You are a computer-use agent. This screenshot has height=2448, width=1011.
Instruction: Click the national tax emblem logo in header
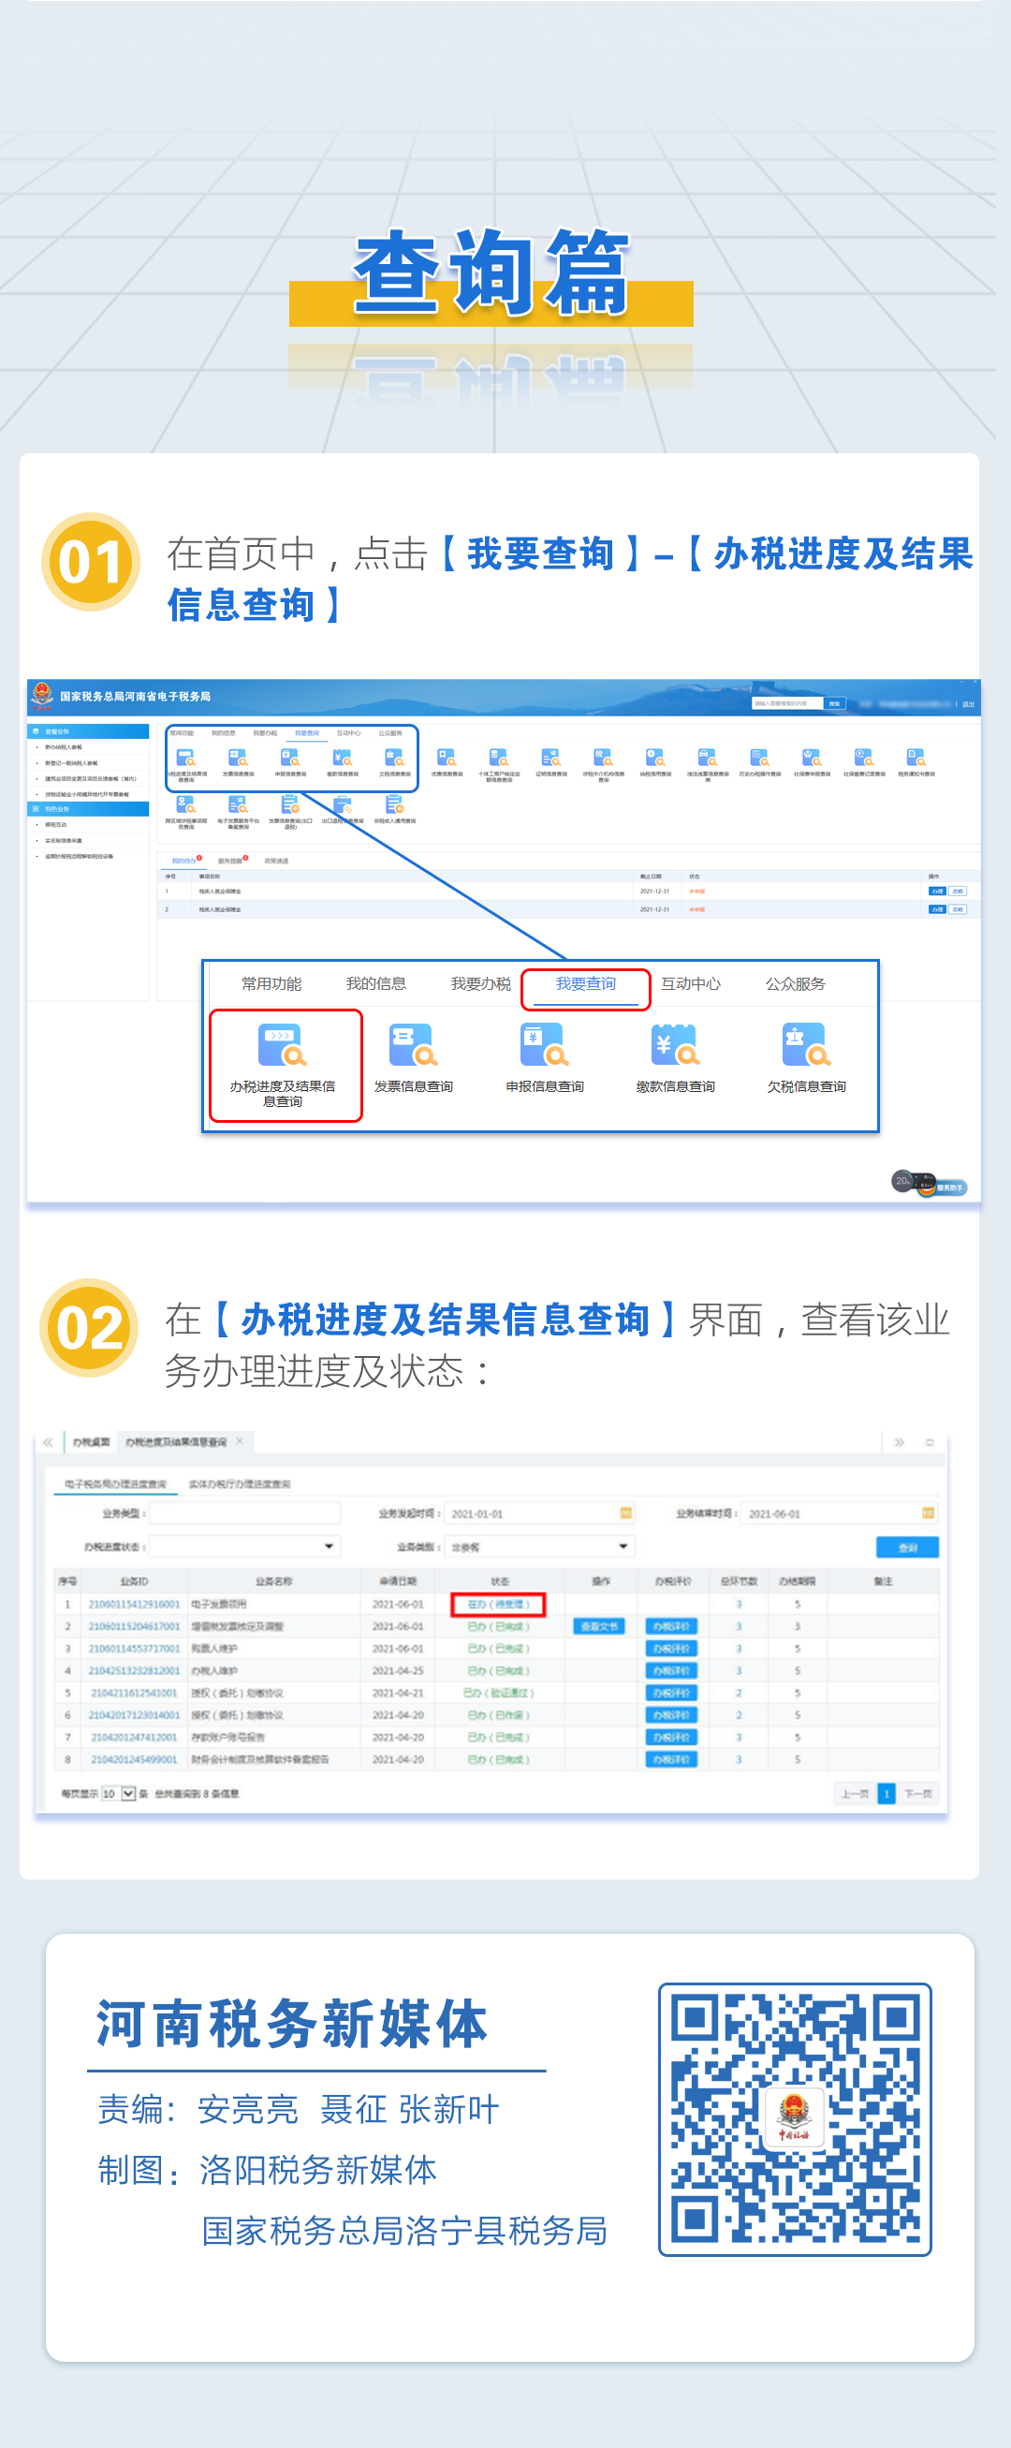coord(42,696)
